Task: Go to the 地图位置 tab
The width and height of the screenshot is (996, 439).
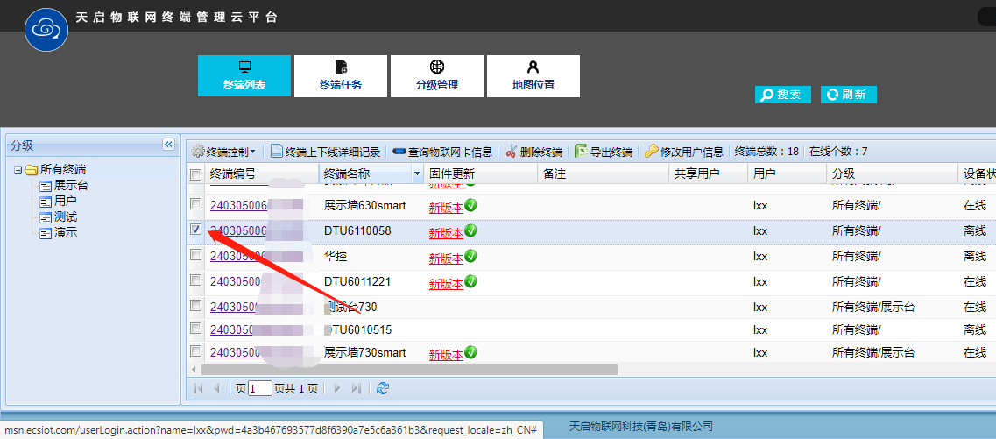Action: (533, 75)
